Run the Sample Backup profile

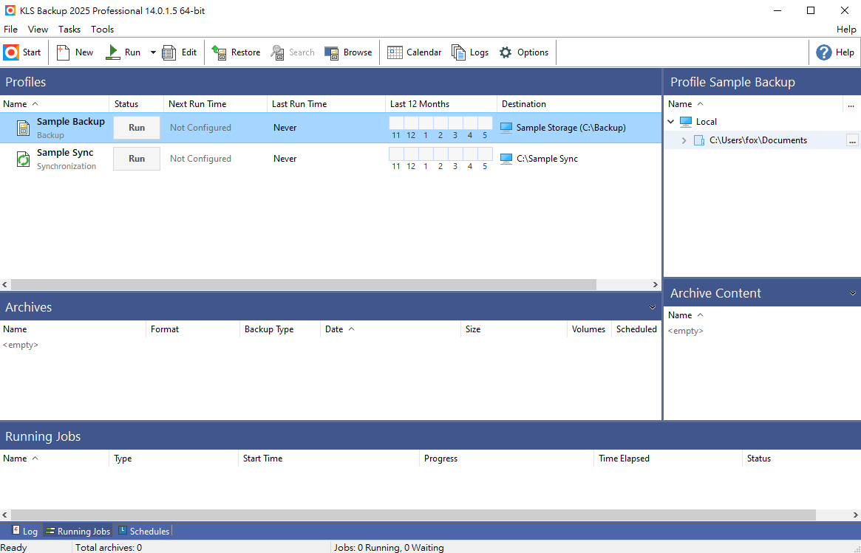click(x=137, y=127)
